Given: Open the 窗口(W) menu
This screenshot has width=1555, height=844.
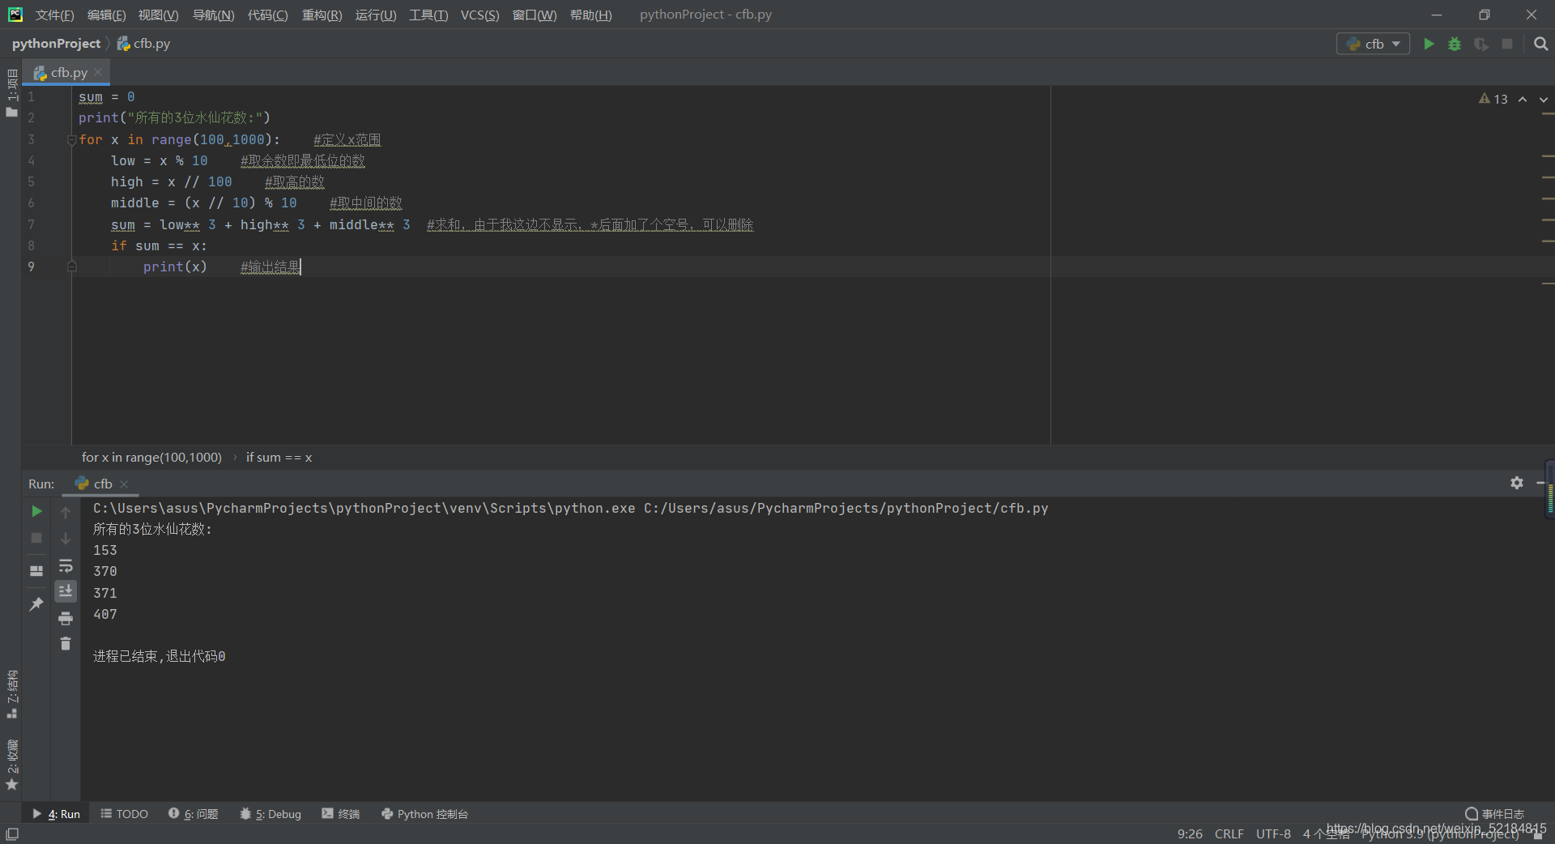Looking at the screenshot, I should (535, 15).
